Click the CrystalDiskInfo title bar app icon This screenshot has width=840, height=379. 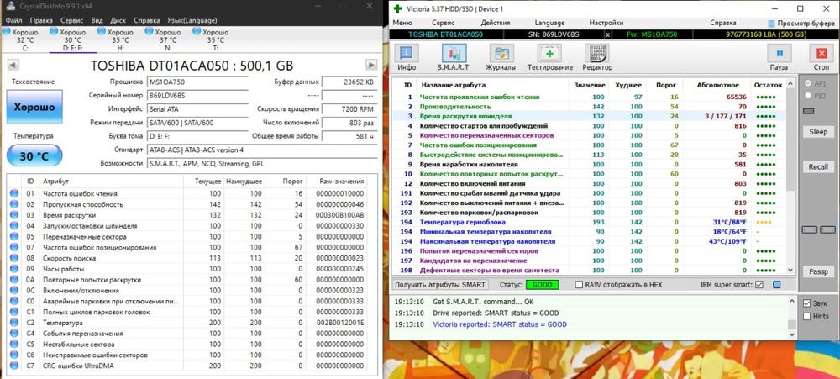[10, 6]
